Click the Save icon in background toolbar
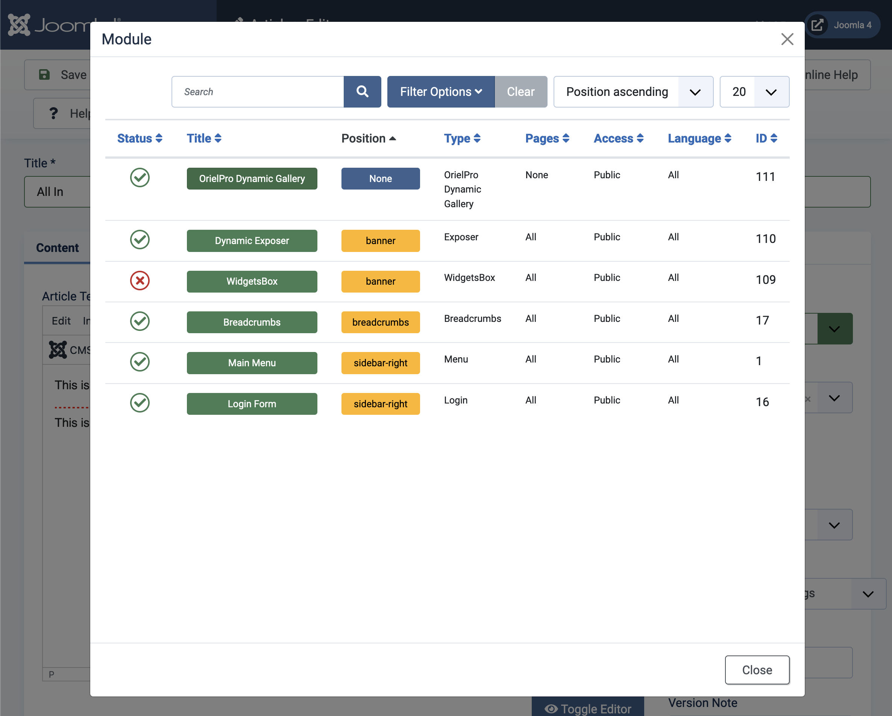The height and width of the screenshot is (716, 892). [x=44, y=74]
